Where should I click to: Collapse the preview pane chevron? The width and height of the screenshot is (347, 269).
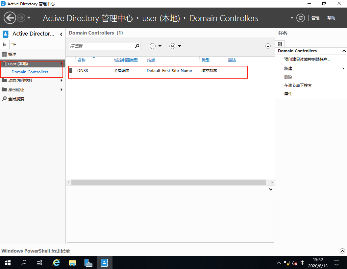(x=271, y=189)
